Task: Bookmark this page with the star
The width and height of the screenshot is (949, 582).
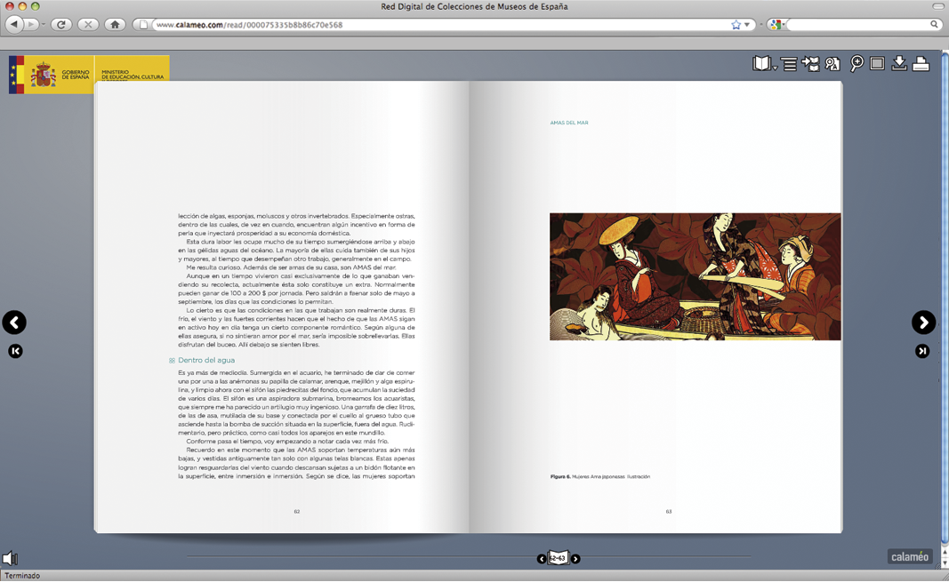Action: 736,25
